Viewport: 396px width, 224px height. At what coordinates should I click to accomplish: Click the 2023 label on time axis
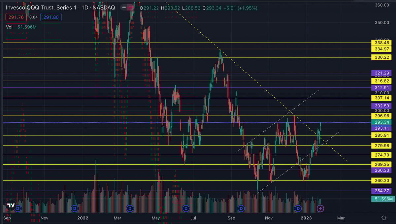click(x=306, y=218)
